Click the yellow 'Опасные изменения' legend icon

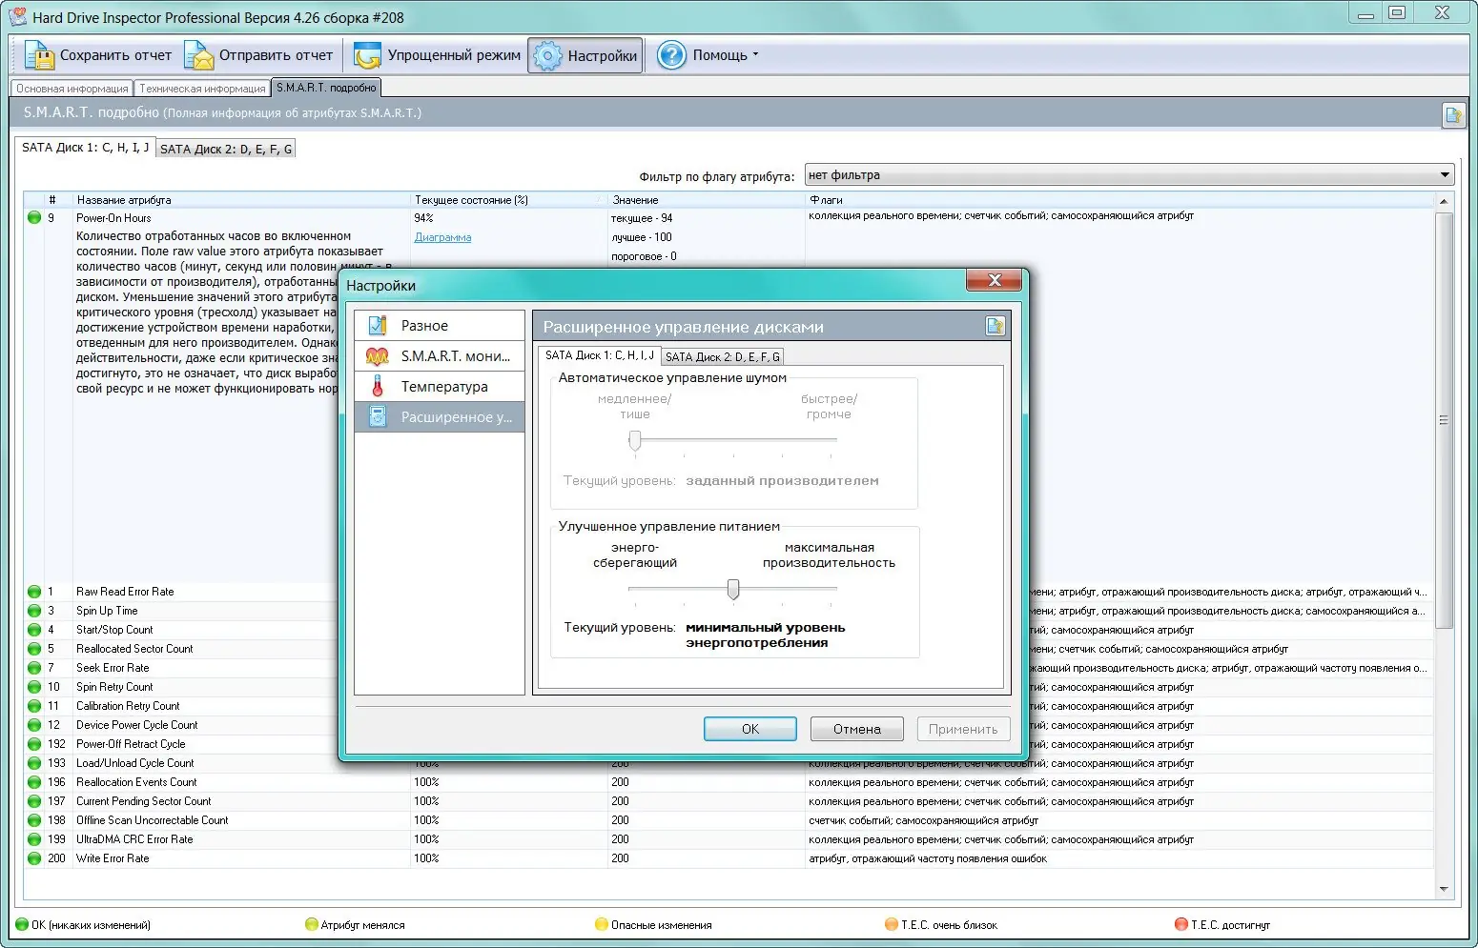pyautogui.click(x=601, y=924)
